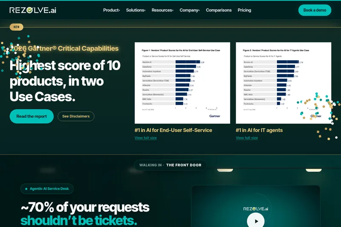
Task: Click the '2026 Gartner® Critical Capabilities' text
Action: click(64, 48)
